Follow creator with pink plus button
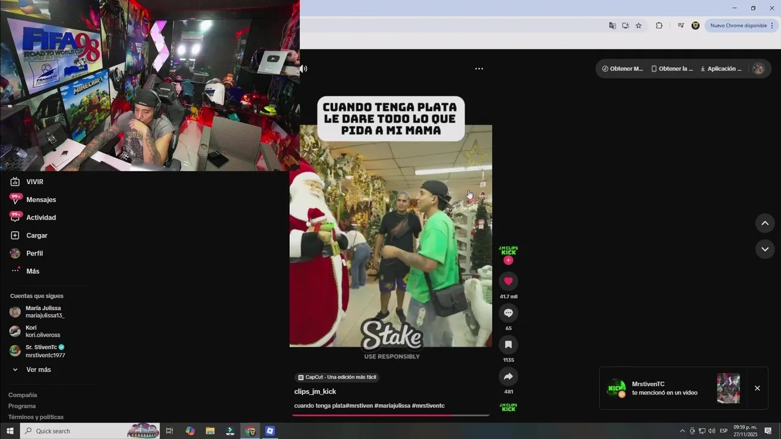The height and width of the screenshot is (439, 781). [x=508, y=260]
